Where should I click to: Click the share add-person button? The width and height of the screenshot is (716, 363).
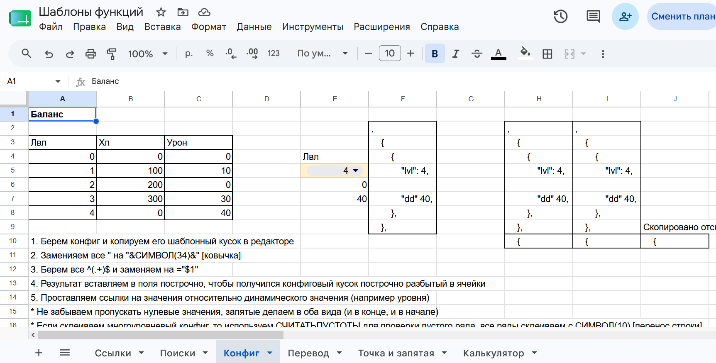pyautogui.click(x=625, y=17)
